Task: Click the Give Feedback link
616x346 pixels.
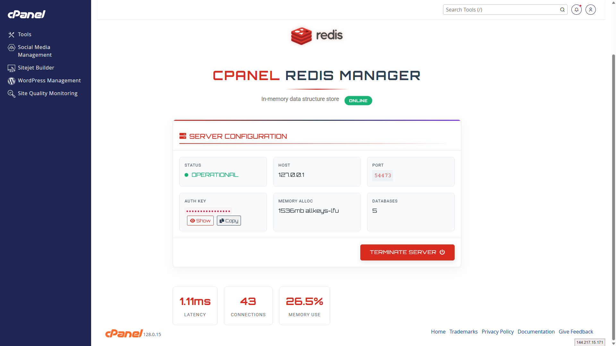Action: [576, 332]
